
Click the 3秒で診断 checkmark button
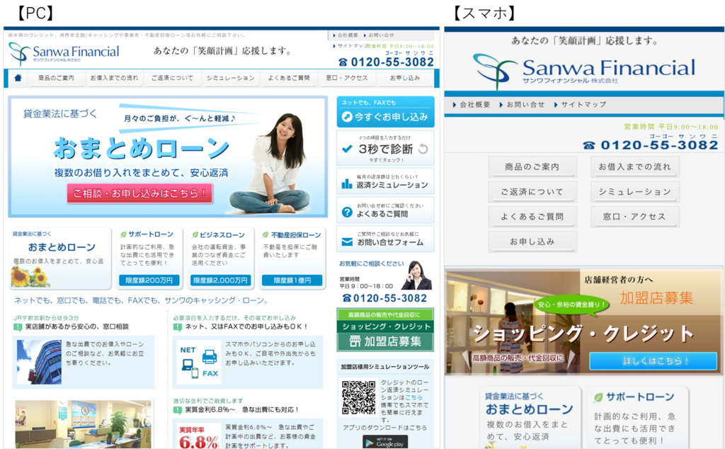[x=385, y=148]
